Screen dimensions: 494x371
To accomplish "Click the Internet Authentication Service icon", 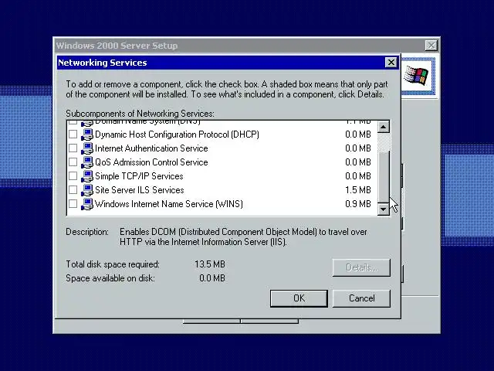I will point(87,148).
